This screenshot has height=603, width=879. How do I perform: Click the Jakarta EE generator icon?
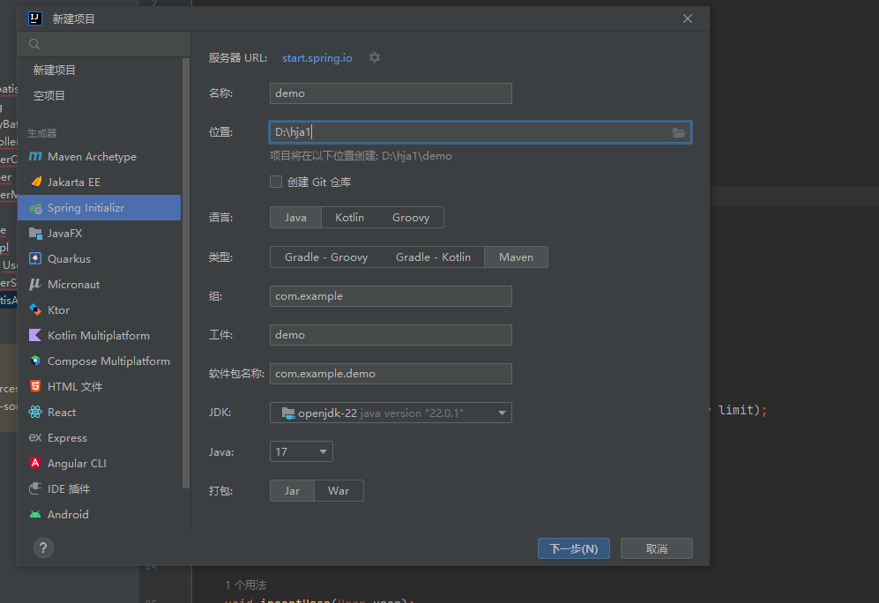tap(35, 182)
